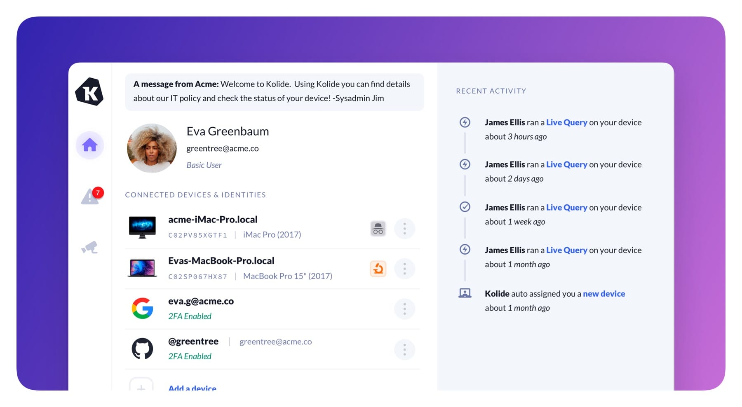Click the eva.g@acme.co identity name
The height and width of the screenshot is (407, 742).
coord(201,301)
